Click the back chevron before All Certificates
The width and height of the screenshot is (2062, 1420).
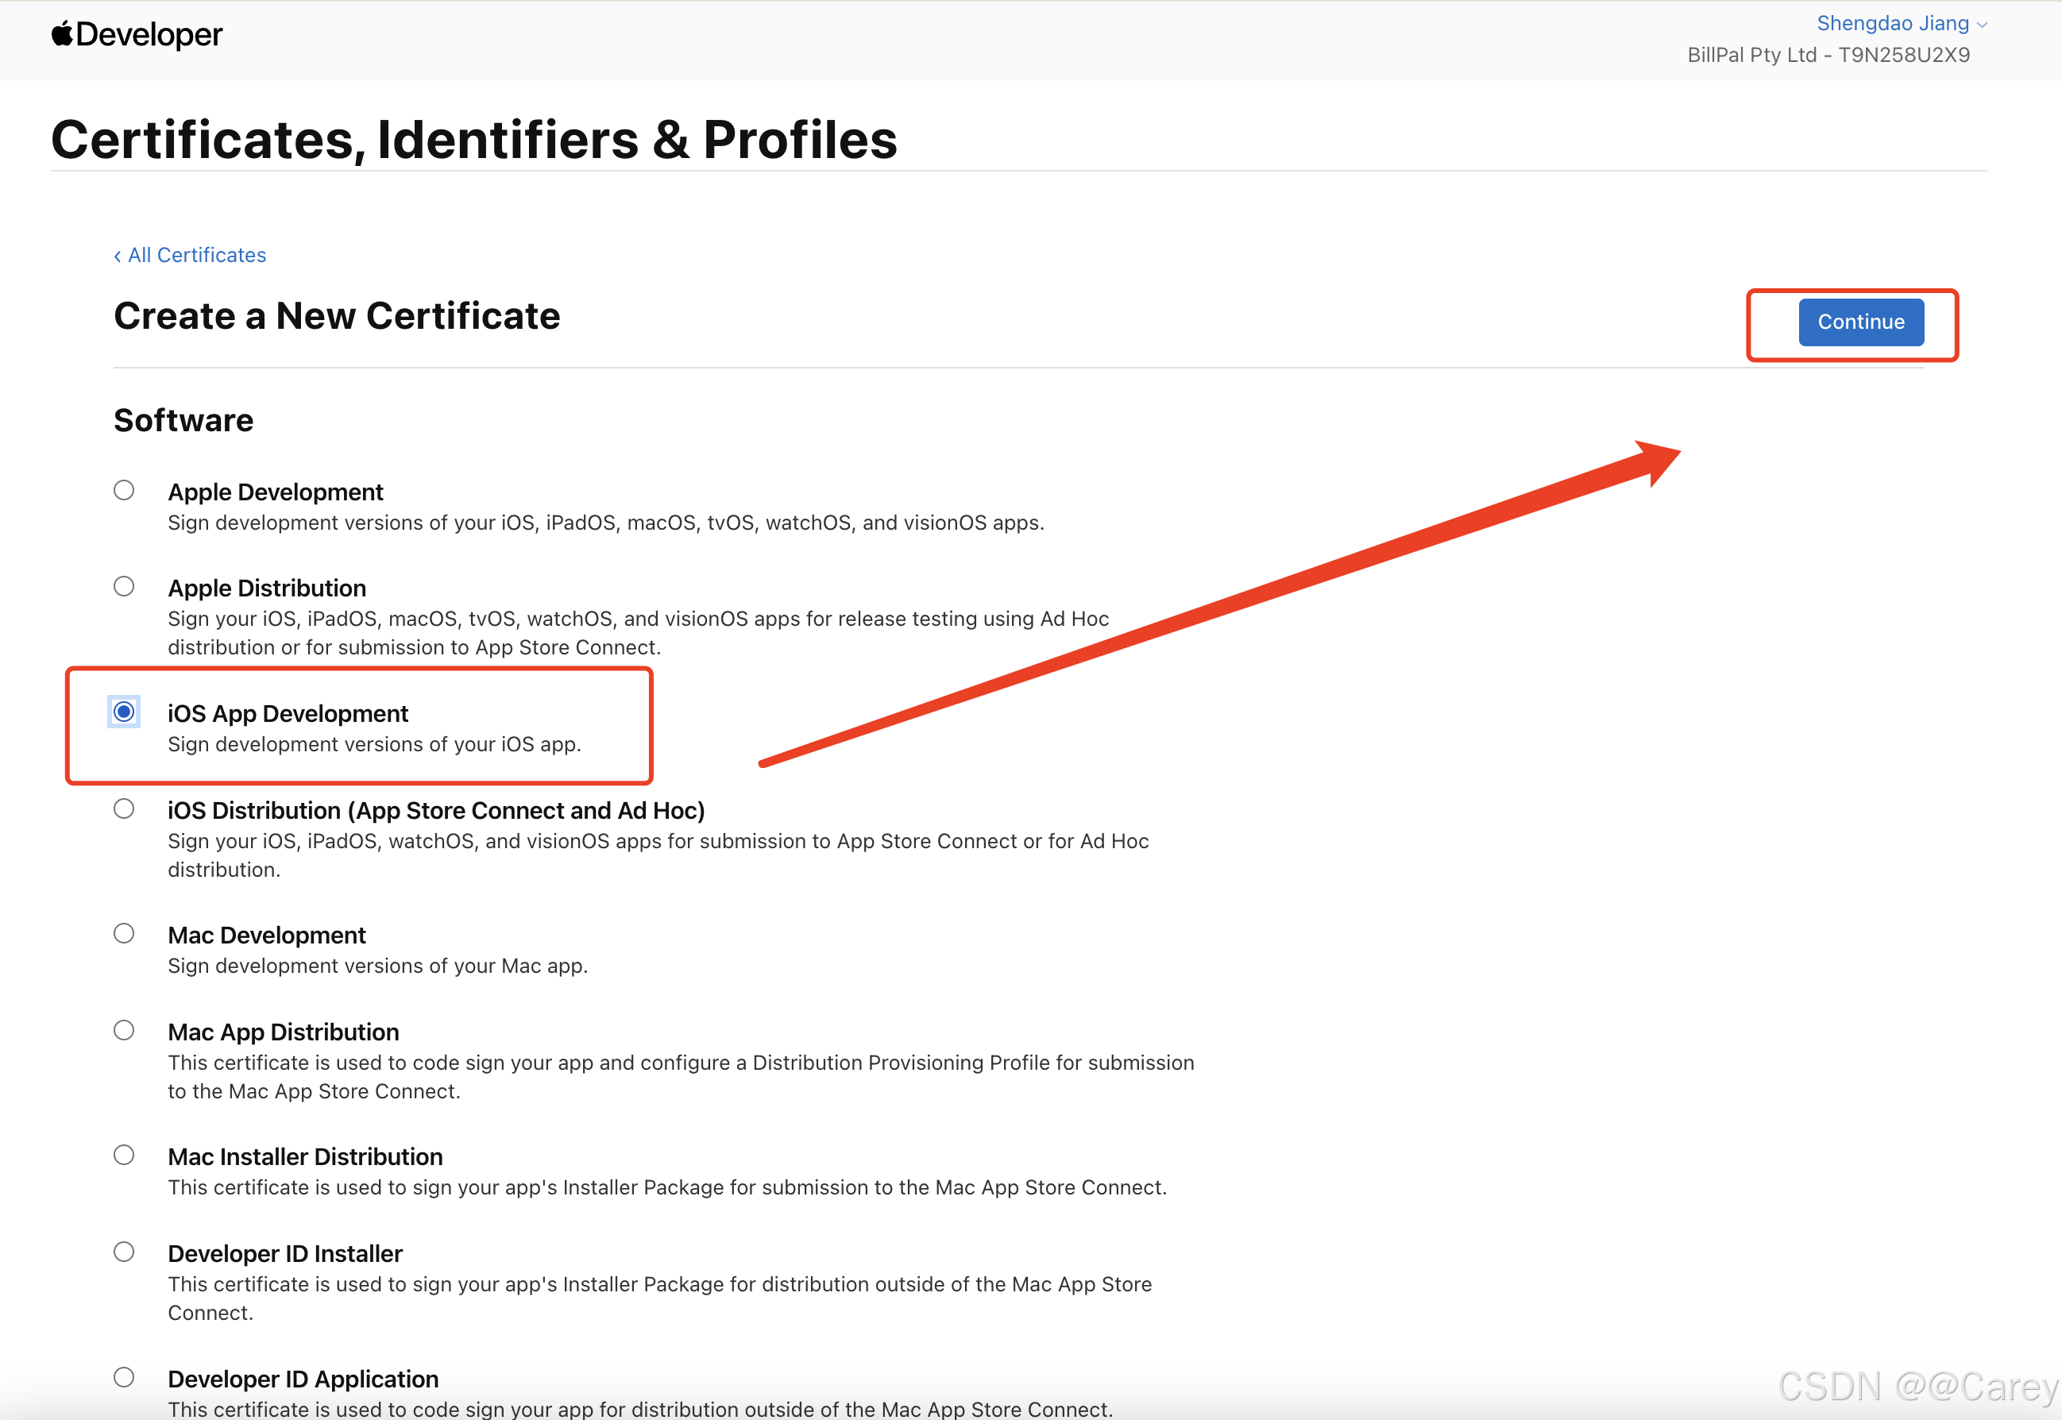click(x=118, y=257)
